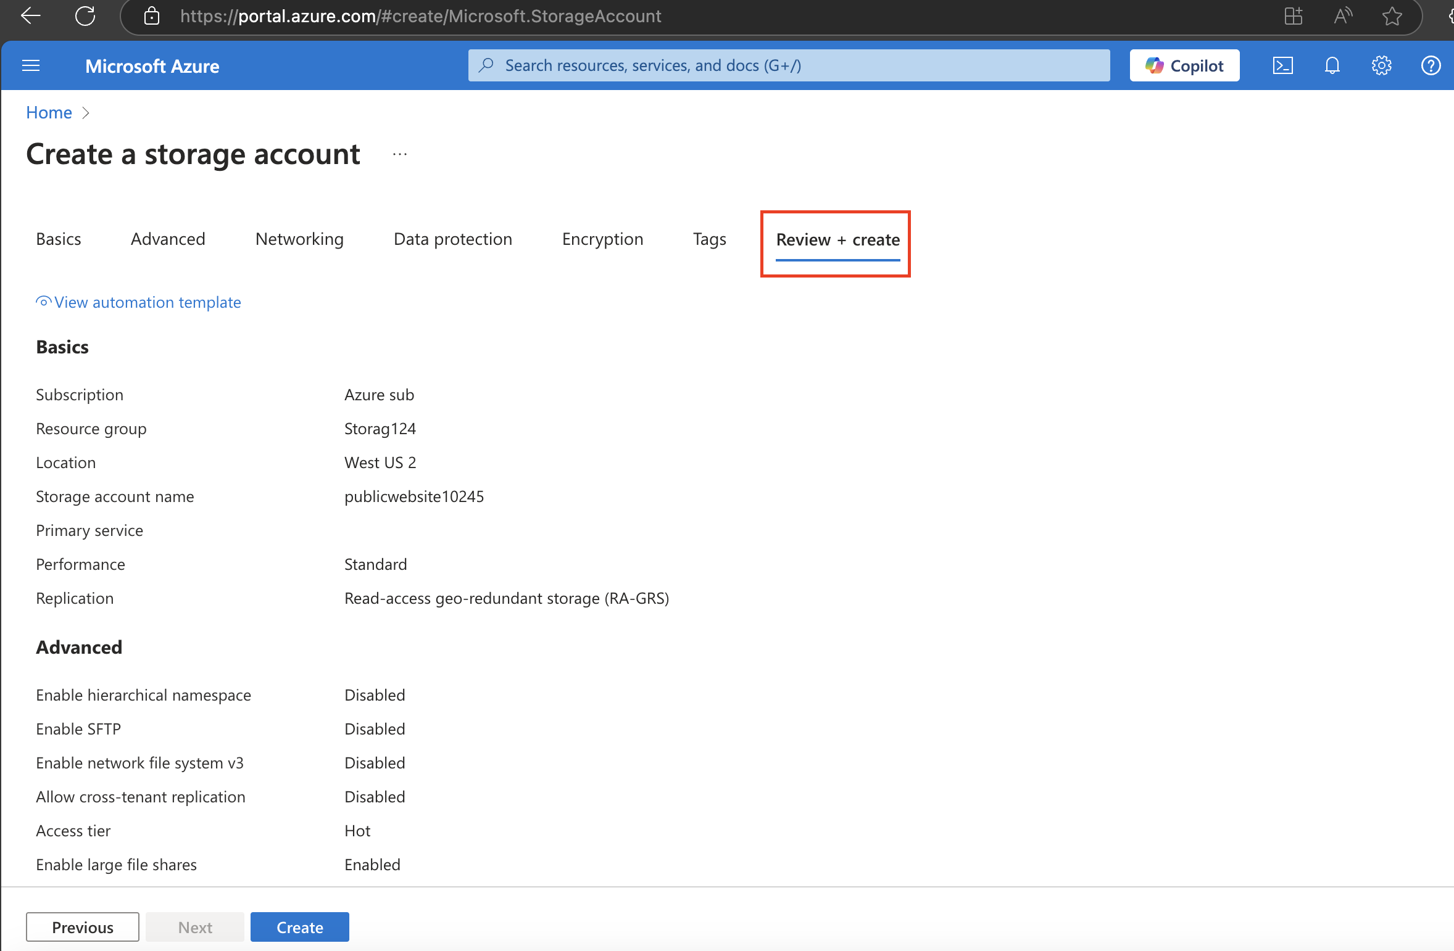Click the 'publicwebsite10245' account name
1454x951 pixels.
click(414, 496)
